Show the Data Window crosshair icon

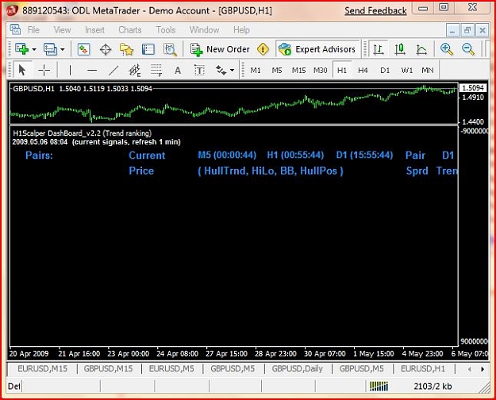[106, 50]
